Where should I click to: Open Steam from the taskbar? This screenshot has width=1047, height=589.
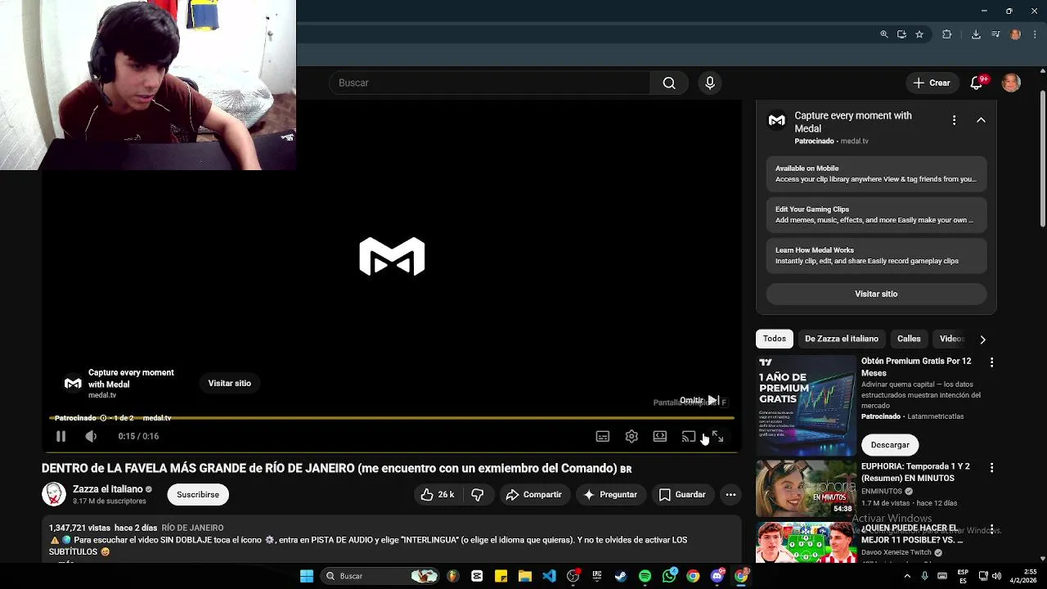coord(620,576)
